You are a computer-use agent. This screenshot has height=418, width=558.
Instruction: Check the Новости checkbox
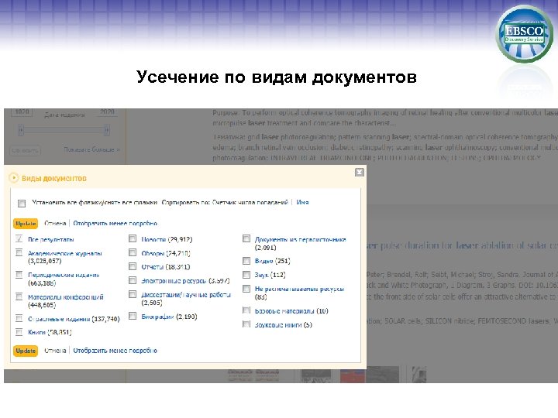tap(133, 238)
